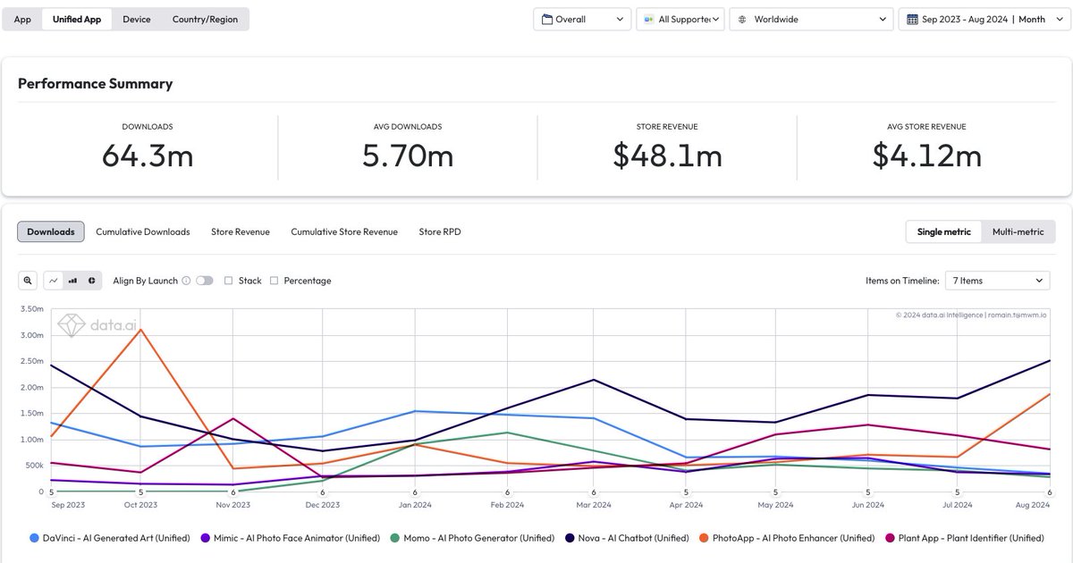This screenshot has width=1073, height=563.
Task: Switch to Store RPD metric
Action: (440, 231)
